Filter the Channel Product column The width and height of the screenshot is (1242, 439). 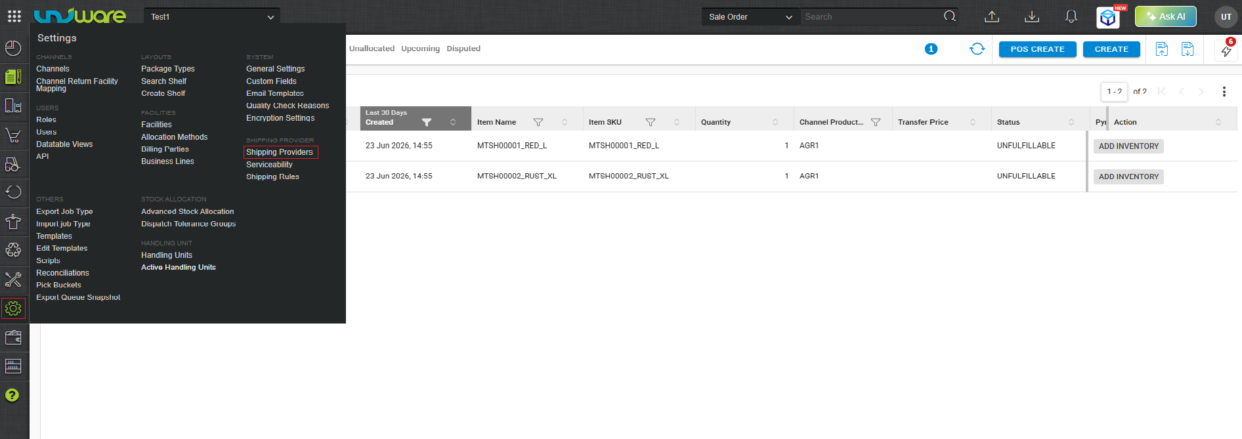click(876, 122)
